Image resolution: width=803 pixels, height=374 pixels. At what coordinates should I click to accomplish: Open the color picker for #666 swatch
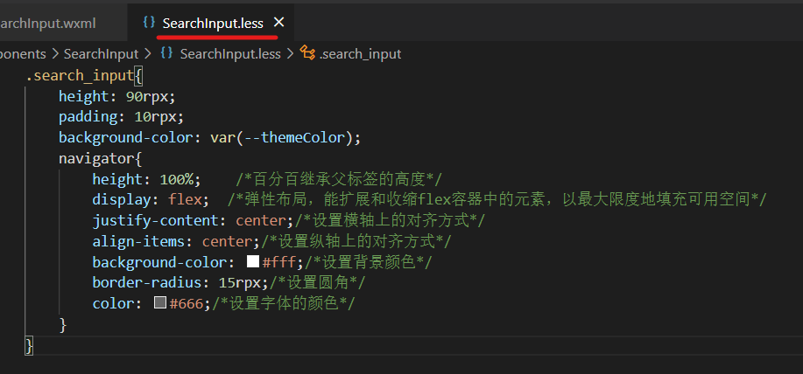tap(160, 303)
